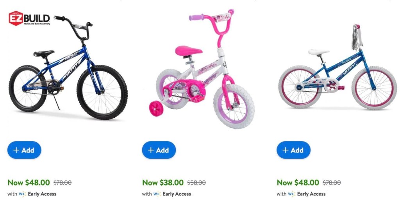Click Early Access text under the pink bike
This screenshot has width=400, height=200.
(x=177, y=194)
